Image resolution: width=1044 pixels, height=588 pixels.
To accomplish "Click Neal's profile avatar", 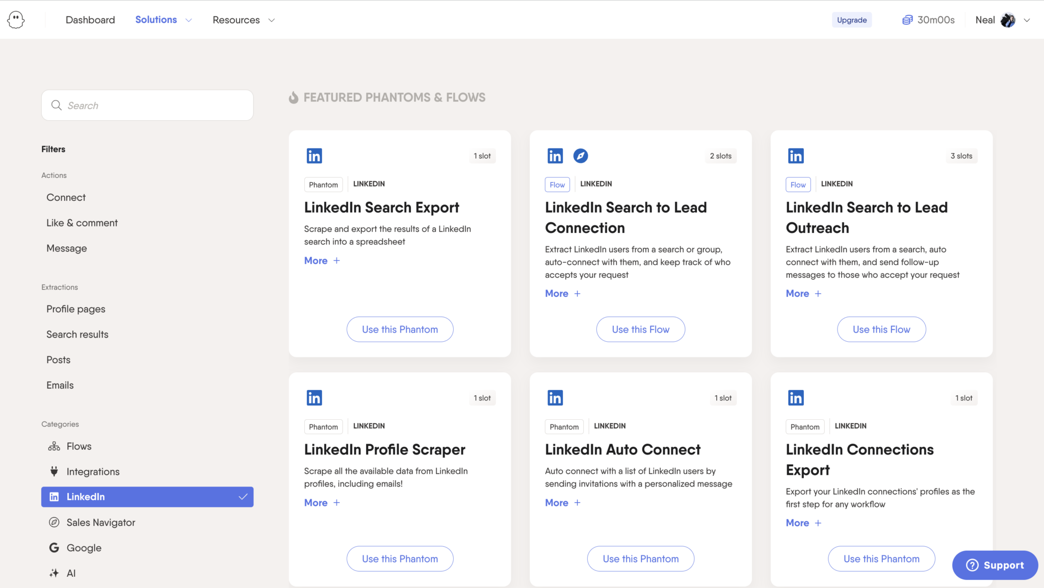I will tap(1008, 20).
